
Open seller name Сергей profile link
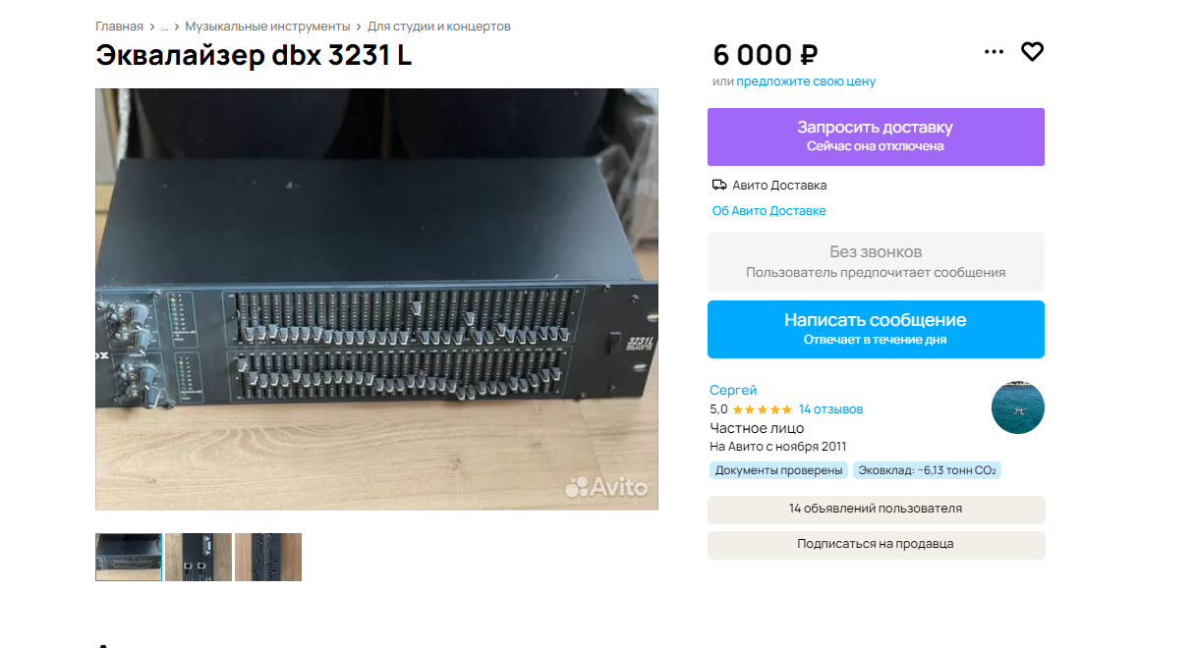click(733, 391)
